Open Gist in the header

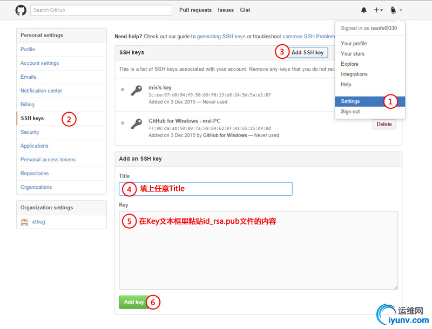245,10
